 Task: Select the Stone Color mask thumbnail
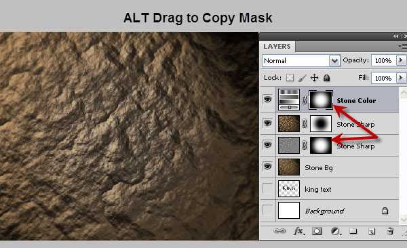(321, 100)
